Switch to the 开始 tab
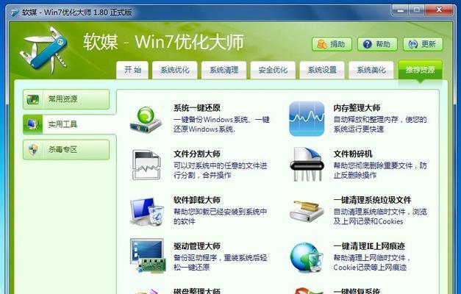Viewport: 461px width, 294px height. coord(132,70)
